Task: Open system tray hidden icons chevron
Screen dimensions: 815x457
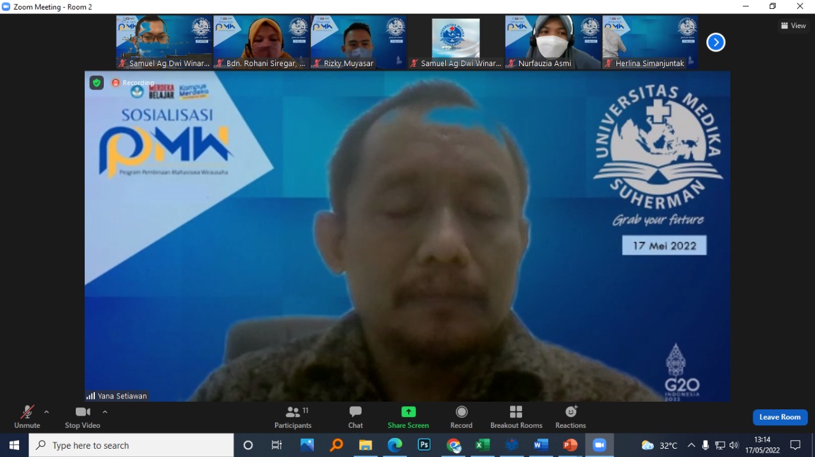Action: tap(691, 445)
